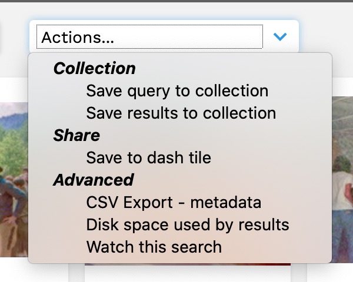Click the 'Share' group heading
The width and height of the screenshot is (353, 282).
[x=76, y=136]
